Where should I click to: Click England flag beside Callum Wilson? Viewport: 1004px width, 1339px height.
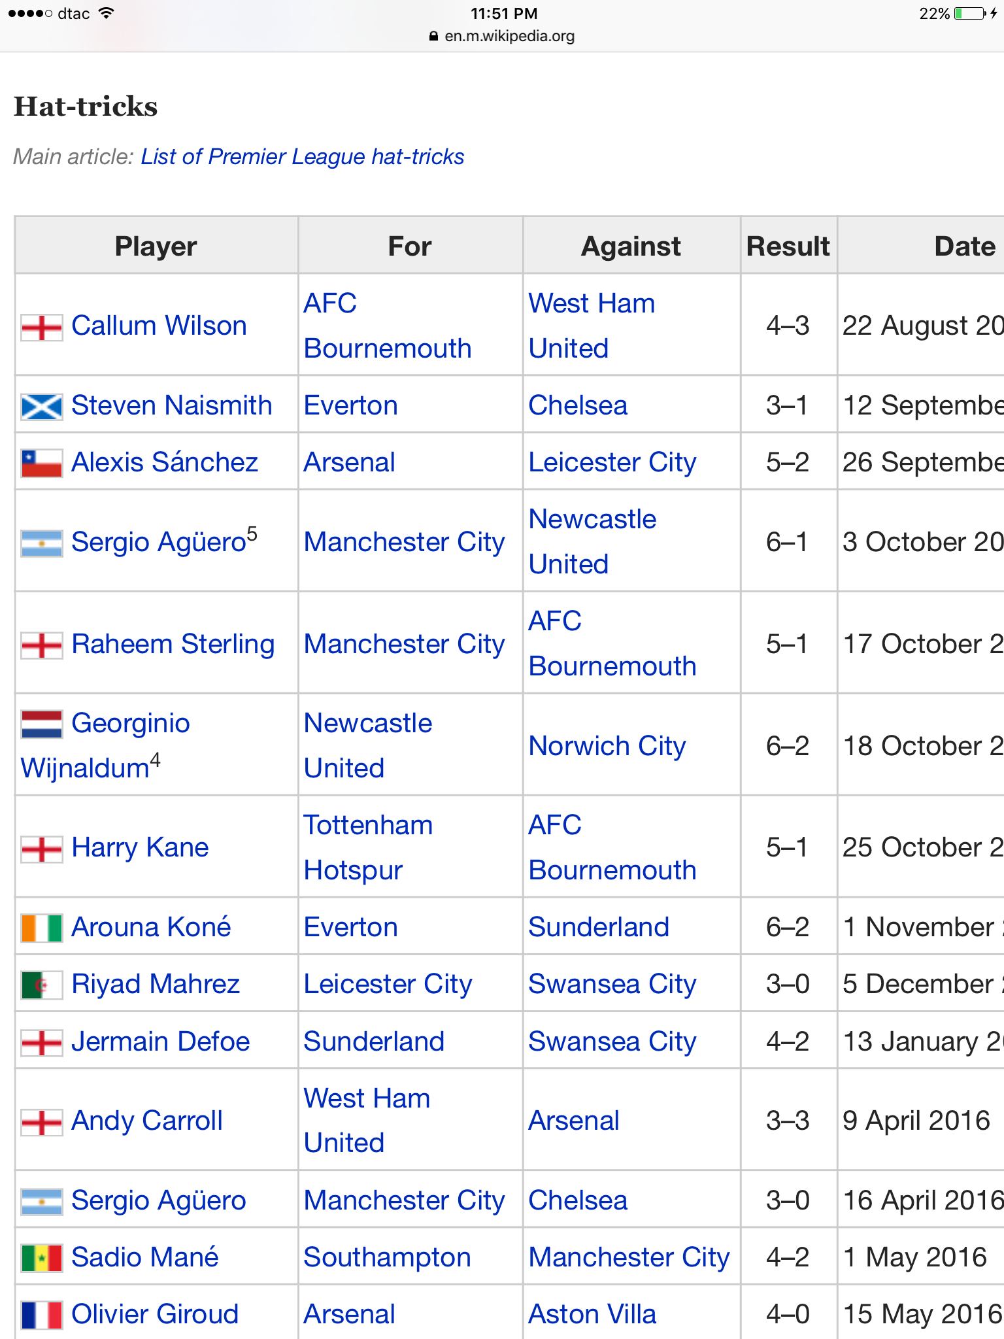(x=42, y=327)
